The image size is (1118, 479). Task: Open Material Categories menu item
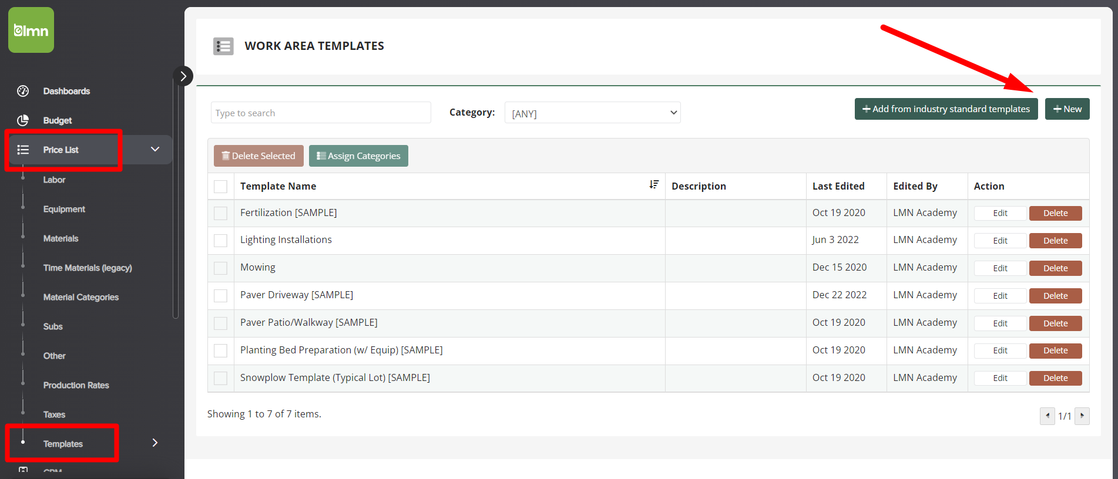(x=81, y=297)
